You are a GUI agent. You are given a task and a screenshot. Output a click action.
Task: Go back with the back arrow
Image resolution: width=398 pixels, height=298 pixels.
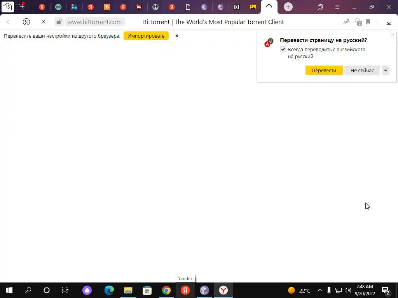point(9,22)
